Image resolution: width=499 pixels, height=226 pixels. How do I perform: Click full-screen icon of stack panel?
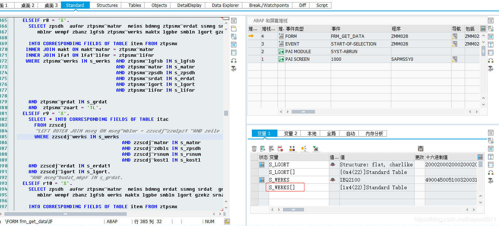pos(491,36)
